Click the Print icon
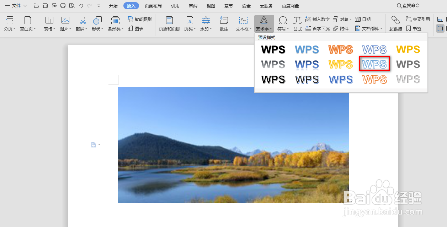This screenshot has width=447, height=227. (63, 6)
